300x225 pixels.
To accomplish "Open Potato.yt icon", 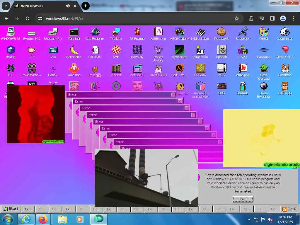I will (x=221, y=34).
